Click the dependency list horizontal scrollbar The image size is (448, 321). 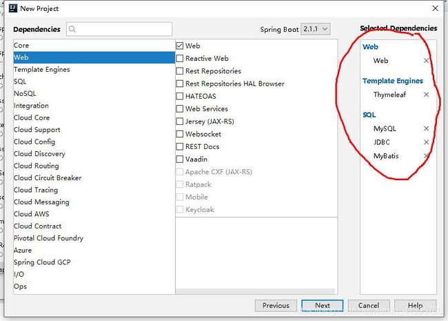pos(255,291)
